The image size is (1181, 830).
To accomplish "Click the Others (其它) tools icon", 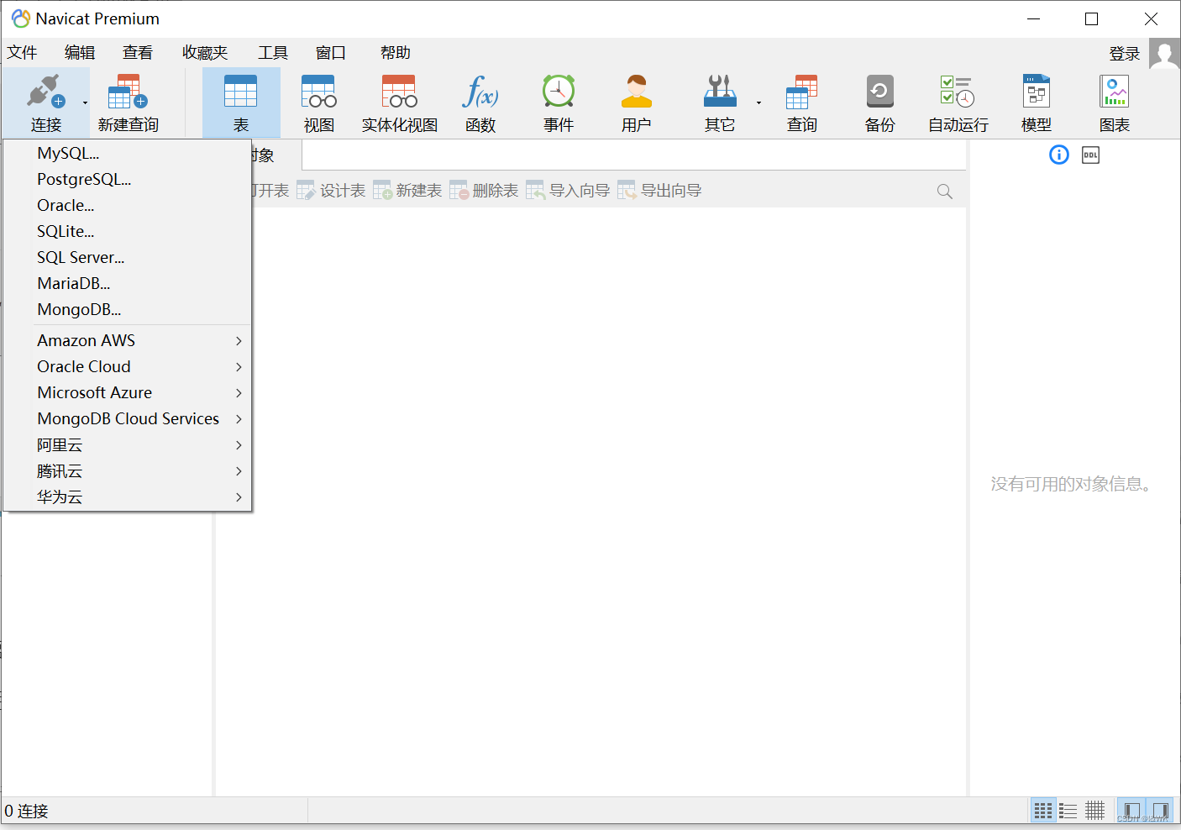I will click(720, 92).
